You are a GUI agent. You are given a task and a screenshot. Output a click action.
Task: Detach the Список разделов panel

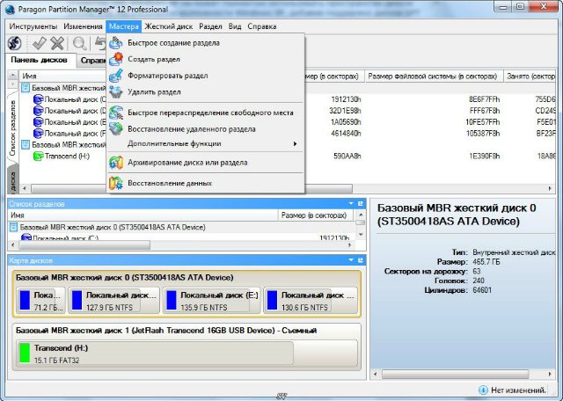tap(361, 203)
